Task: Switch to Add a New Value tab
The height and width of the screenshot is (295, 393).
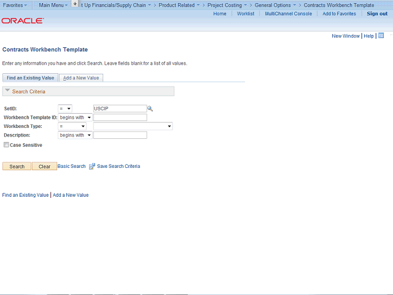Action: pos(81,78)
